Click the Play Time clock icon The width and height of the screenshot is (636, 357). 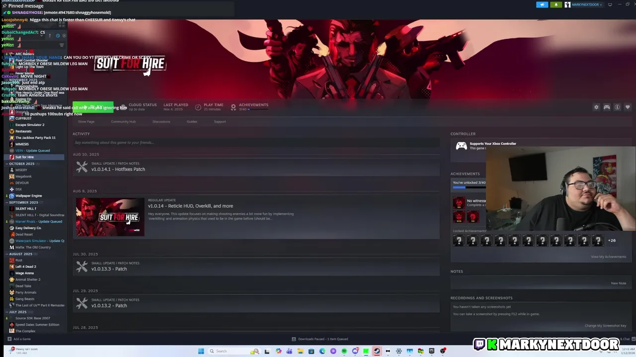click(198, 107)
